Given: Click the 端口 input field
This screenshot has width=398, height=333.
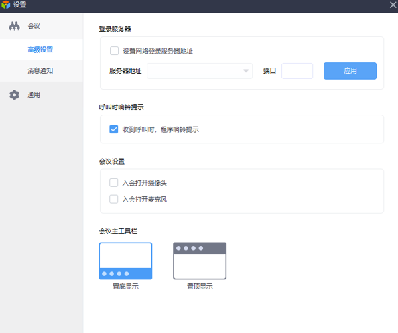Looking at the screenshot, I should [297, 71].
